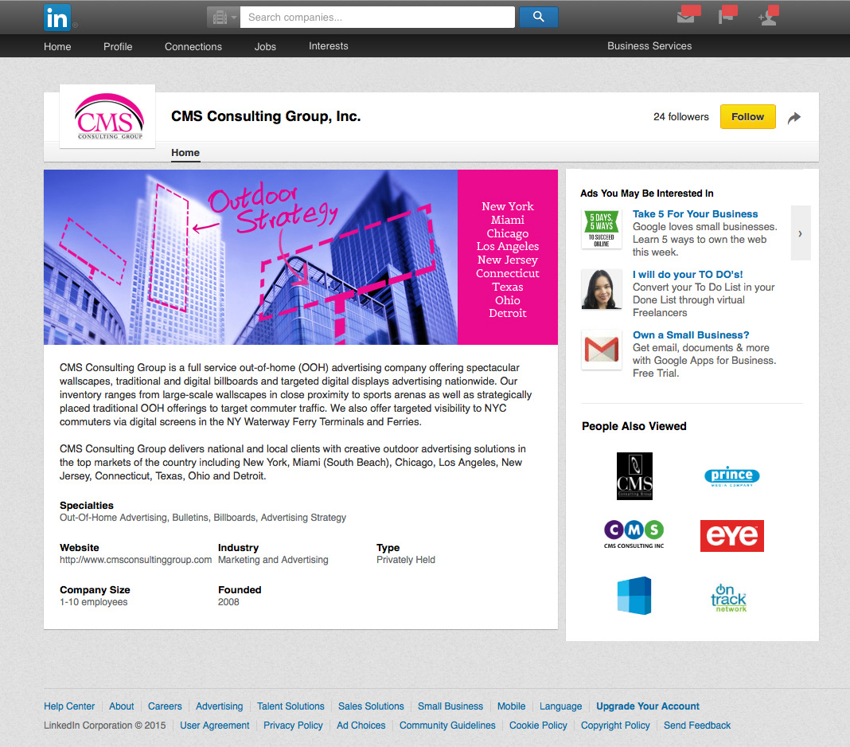Click the CMS Consulting Group, Inc. heading
Image resolution: width=850 pixels, height=747 pixels.
pyautogui.click(x=266, y=116)
